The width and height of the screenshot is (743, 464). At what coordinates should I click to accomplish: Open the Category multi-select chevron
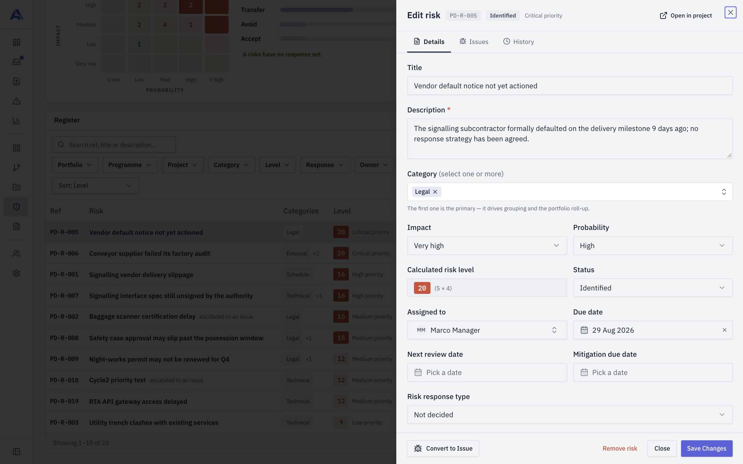pos(724,192)
